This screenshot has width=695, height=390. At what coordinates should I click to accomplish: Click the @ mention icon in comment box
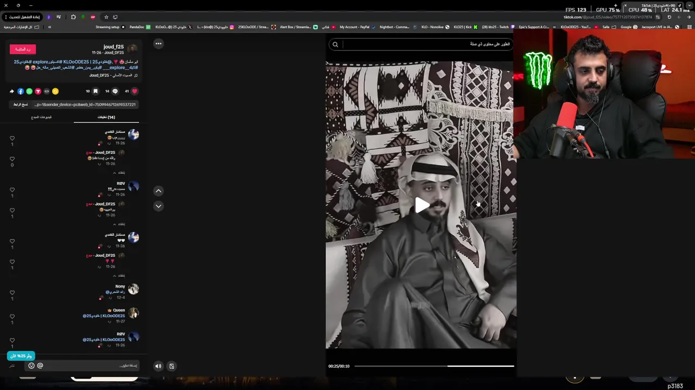(x=40, y=366)
